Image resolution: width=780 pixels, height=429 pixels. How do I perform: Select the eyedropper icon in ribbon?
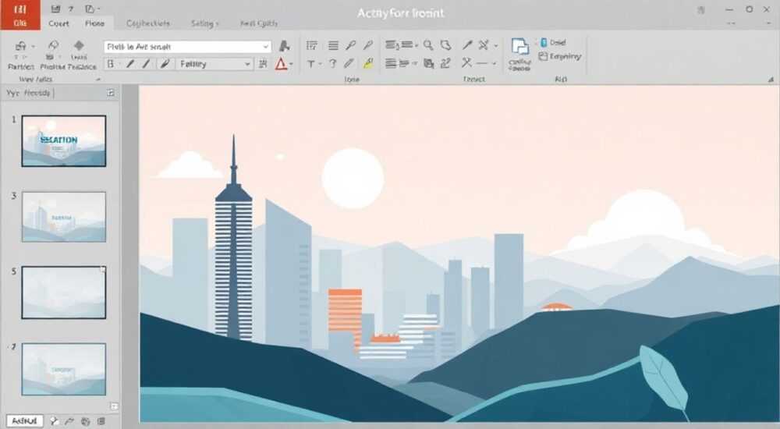coord(467,45)
